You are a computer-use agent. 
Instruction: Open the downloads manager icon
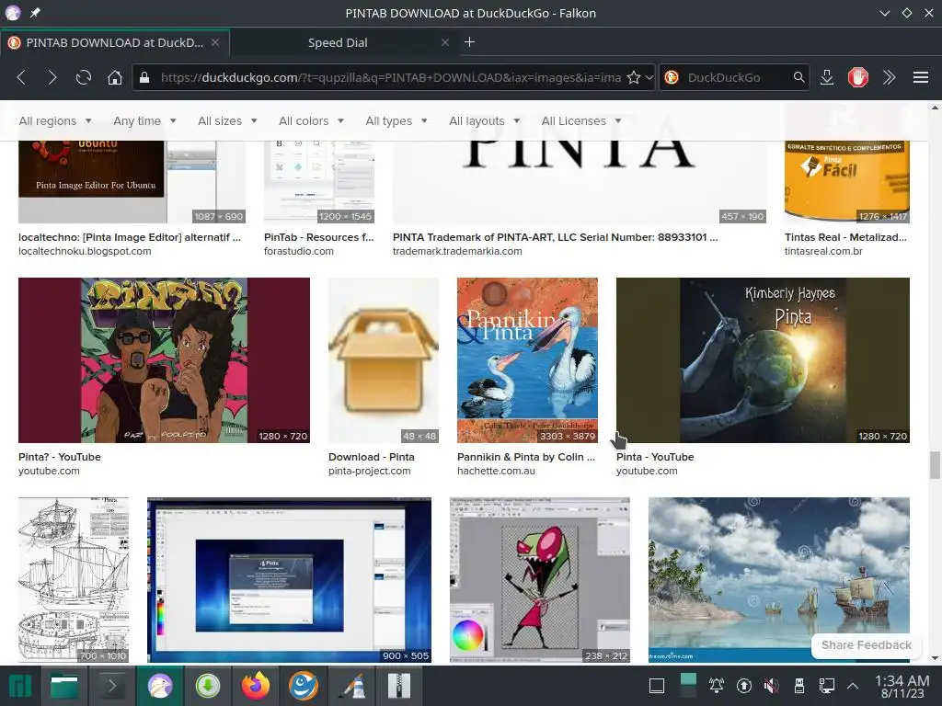tap(827, 77)
